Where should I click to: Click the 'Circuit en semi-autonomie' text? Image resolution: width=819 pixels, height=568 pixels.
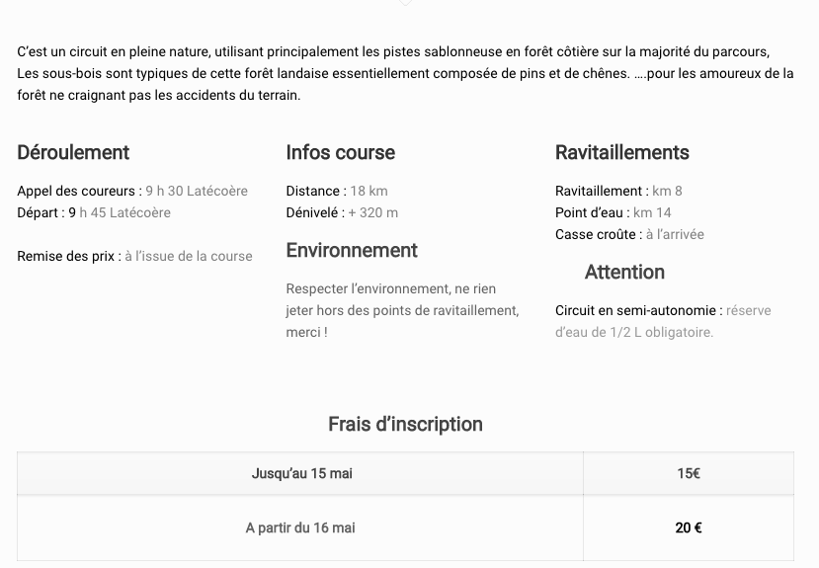click(635, 310)
